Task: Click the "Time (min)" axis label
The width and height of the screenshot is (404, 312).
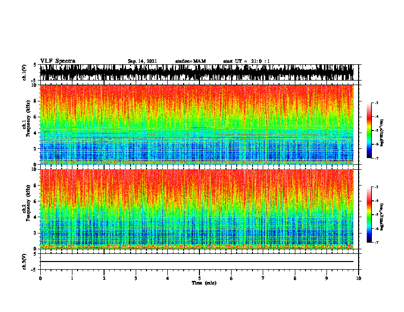Action: [x=204, y=283]
